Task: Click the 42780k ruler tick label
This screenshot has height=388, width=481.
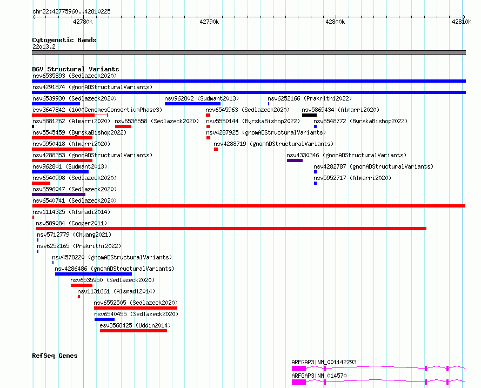Action: 83,22
